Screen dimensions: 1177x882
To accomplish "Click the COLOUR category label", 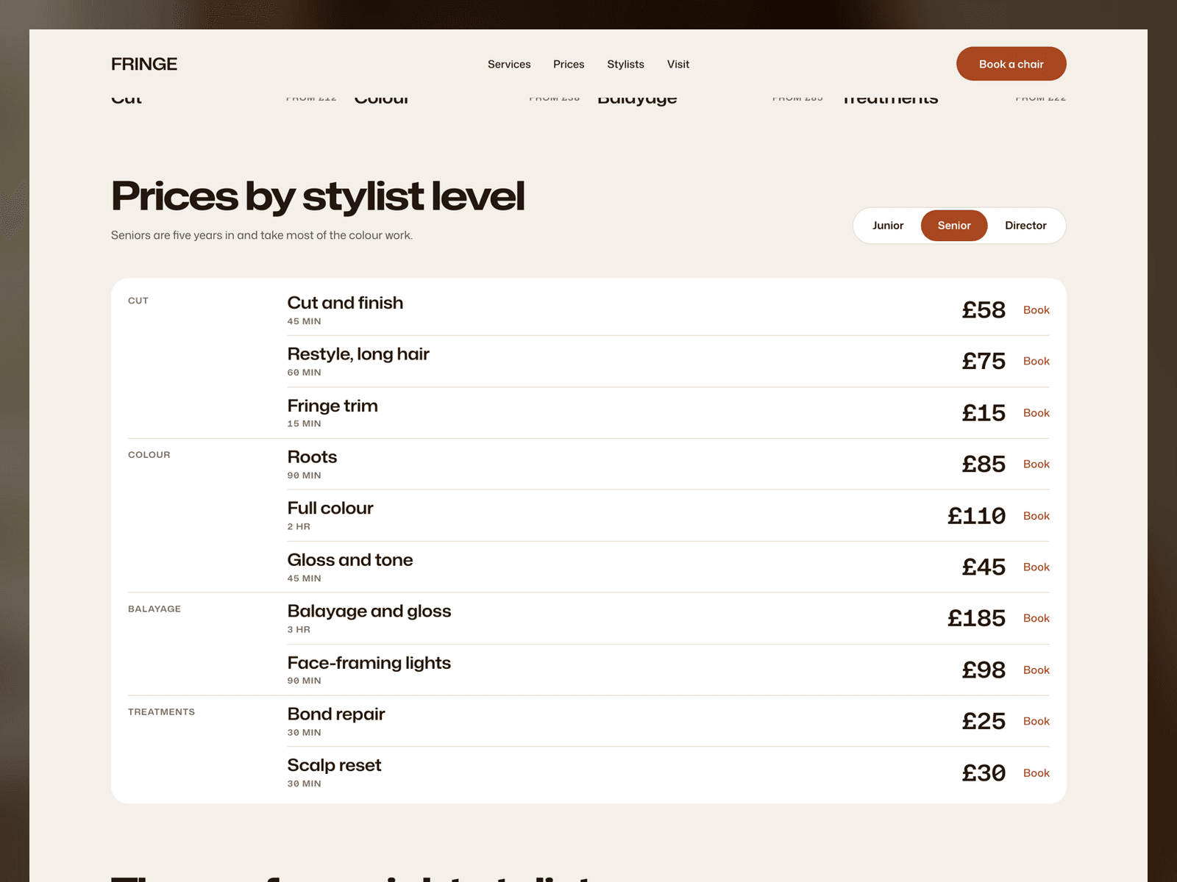I will pyautogui.click(x=149, y=455).
